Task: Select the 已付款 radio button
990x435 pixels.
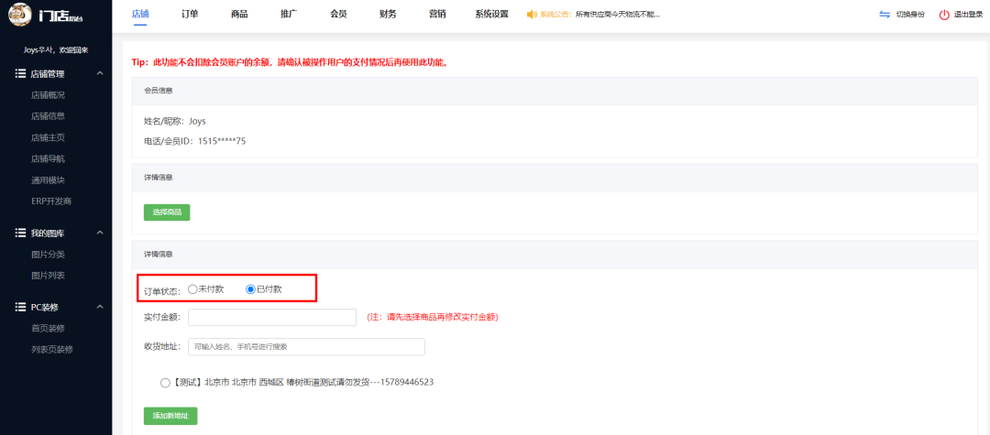Action: [251, 288]
